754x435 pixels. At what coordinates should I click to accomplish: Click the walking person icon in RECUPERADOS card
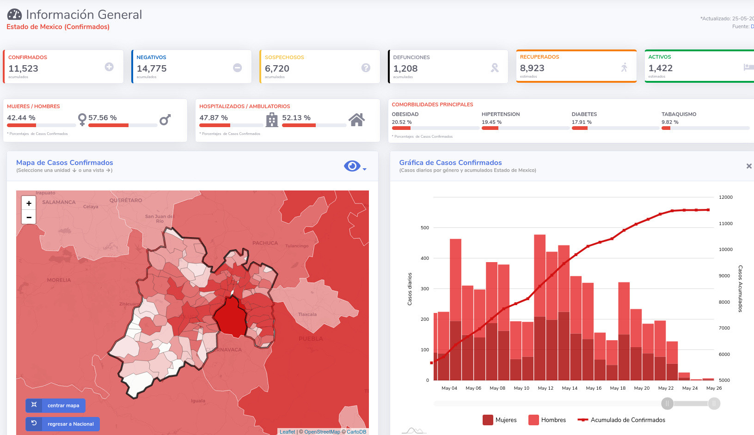click(x=624, y=67)
